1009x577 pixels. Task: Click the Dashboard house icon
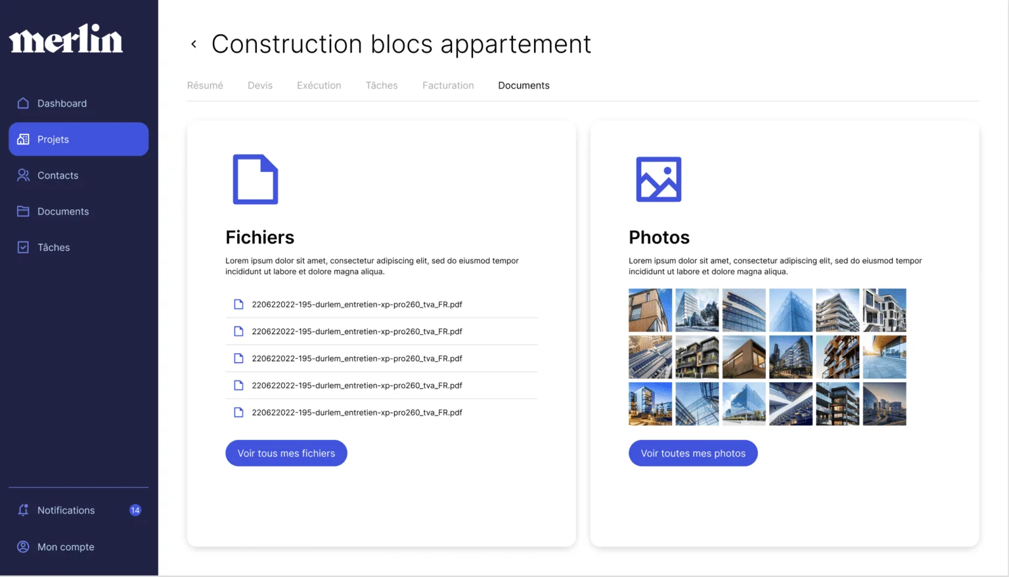(23, 103)
